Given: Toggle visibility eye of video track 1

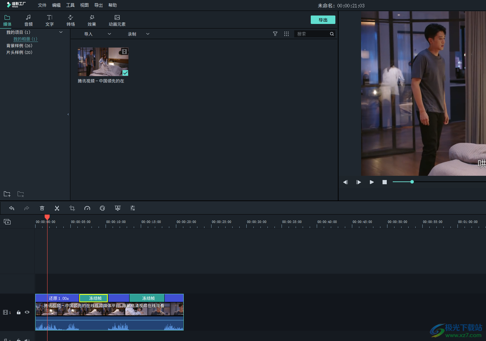Looking at the screenshot, I should click(x=27, y=312).
